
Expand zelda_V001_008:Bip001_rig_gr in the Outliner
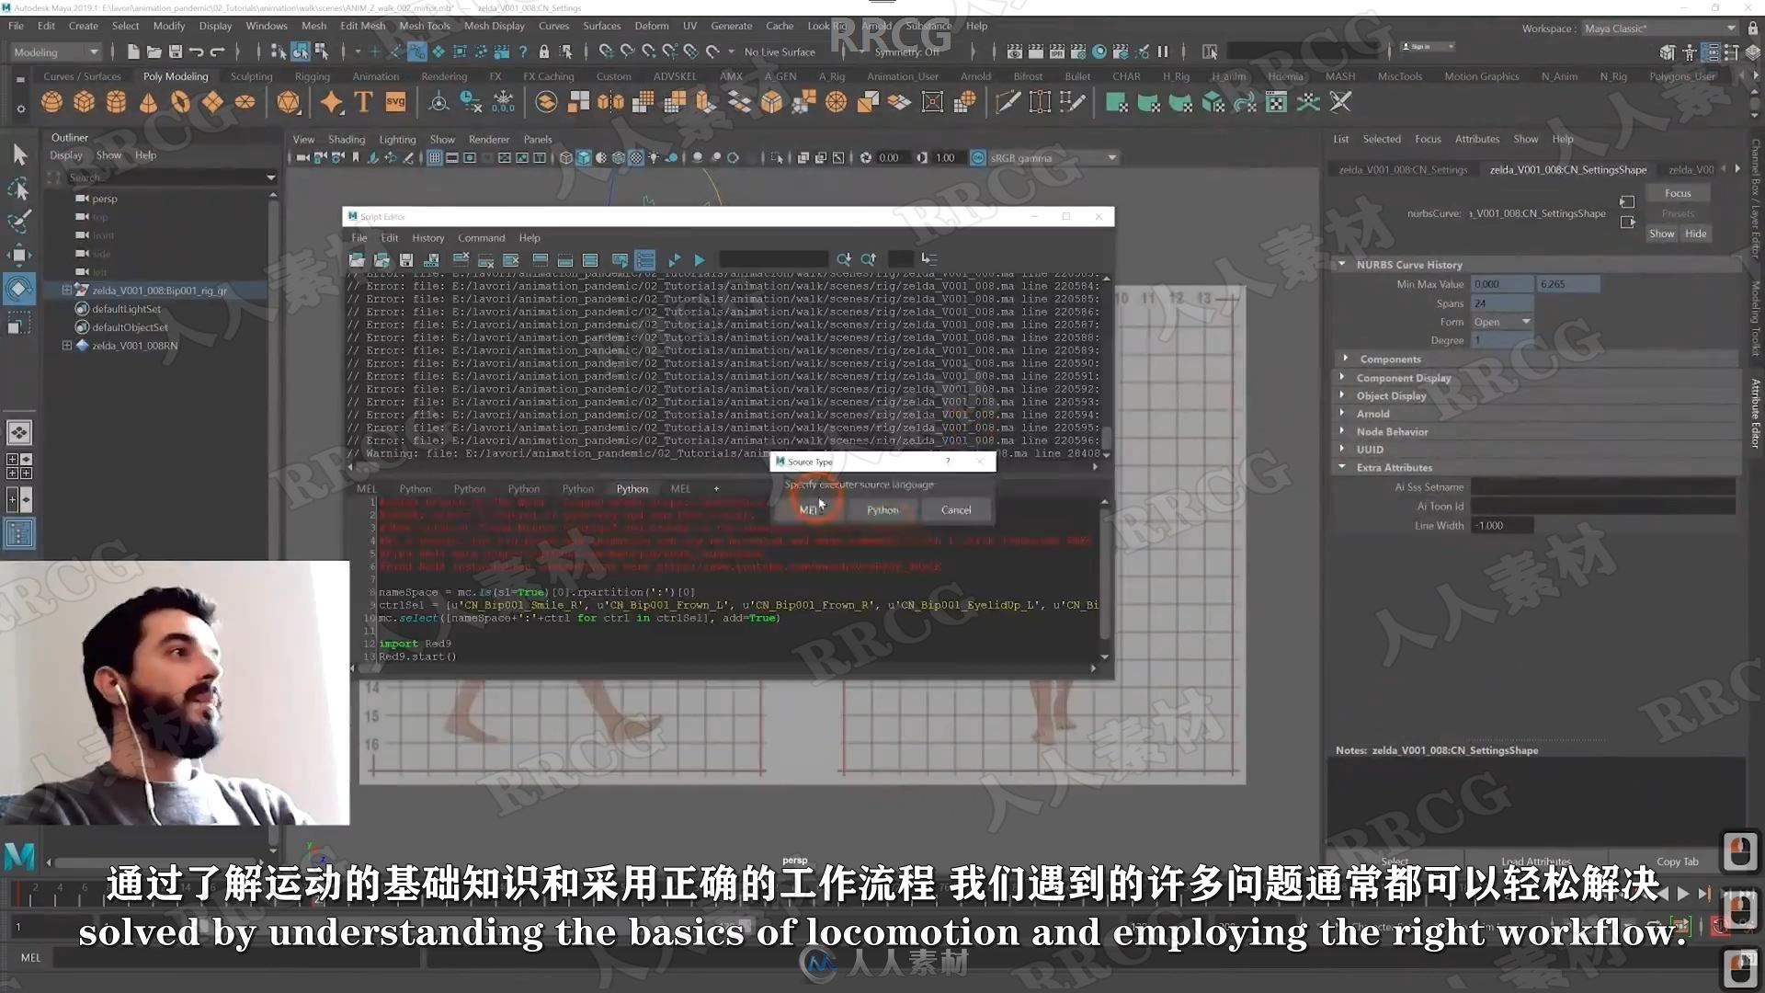66,291
